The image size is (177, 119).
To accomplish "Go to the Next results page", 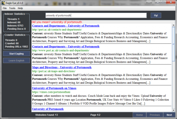I will (169, 115).
